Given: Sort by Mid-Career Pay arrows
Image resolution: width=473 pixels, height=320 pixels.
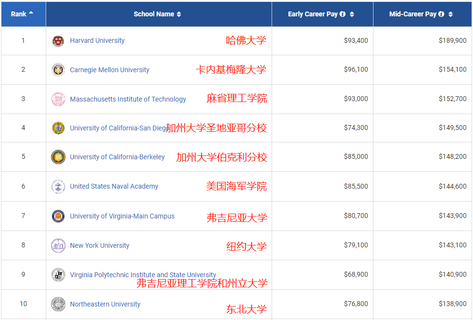Looking at the screenshot, I should coord(450,14).
